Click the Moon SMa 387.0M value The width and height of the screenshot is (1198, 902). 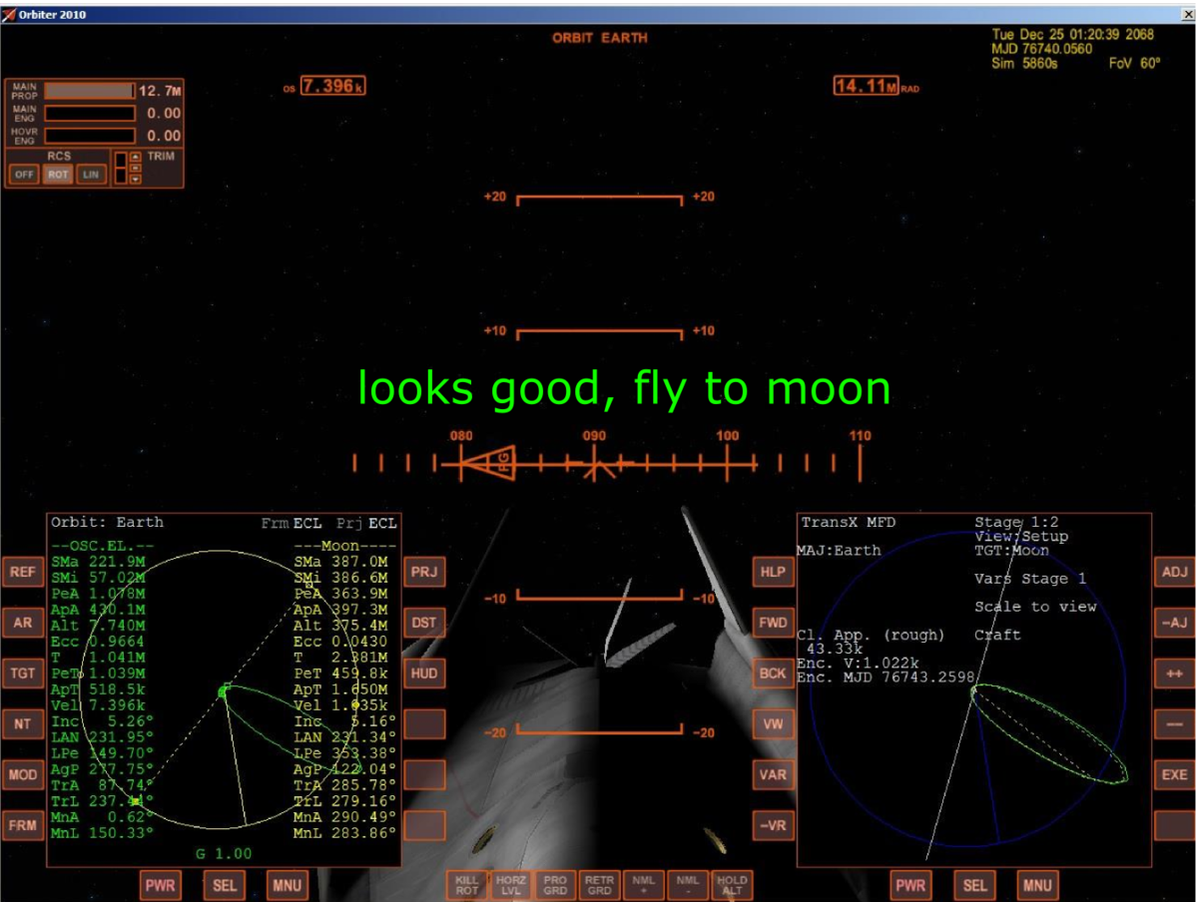[x=341, y=562]
